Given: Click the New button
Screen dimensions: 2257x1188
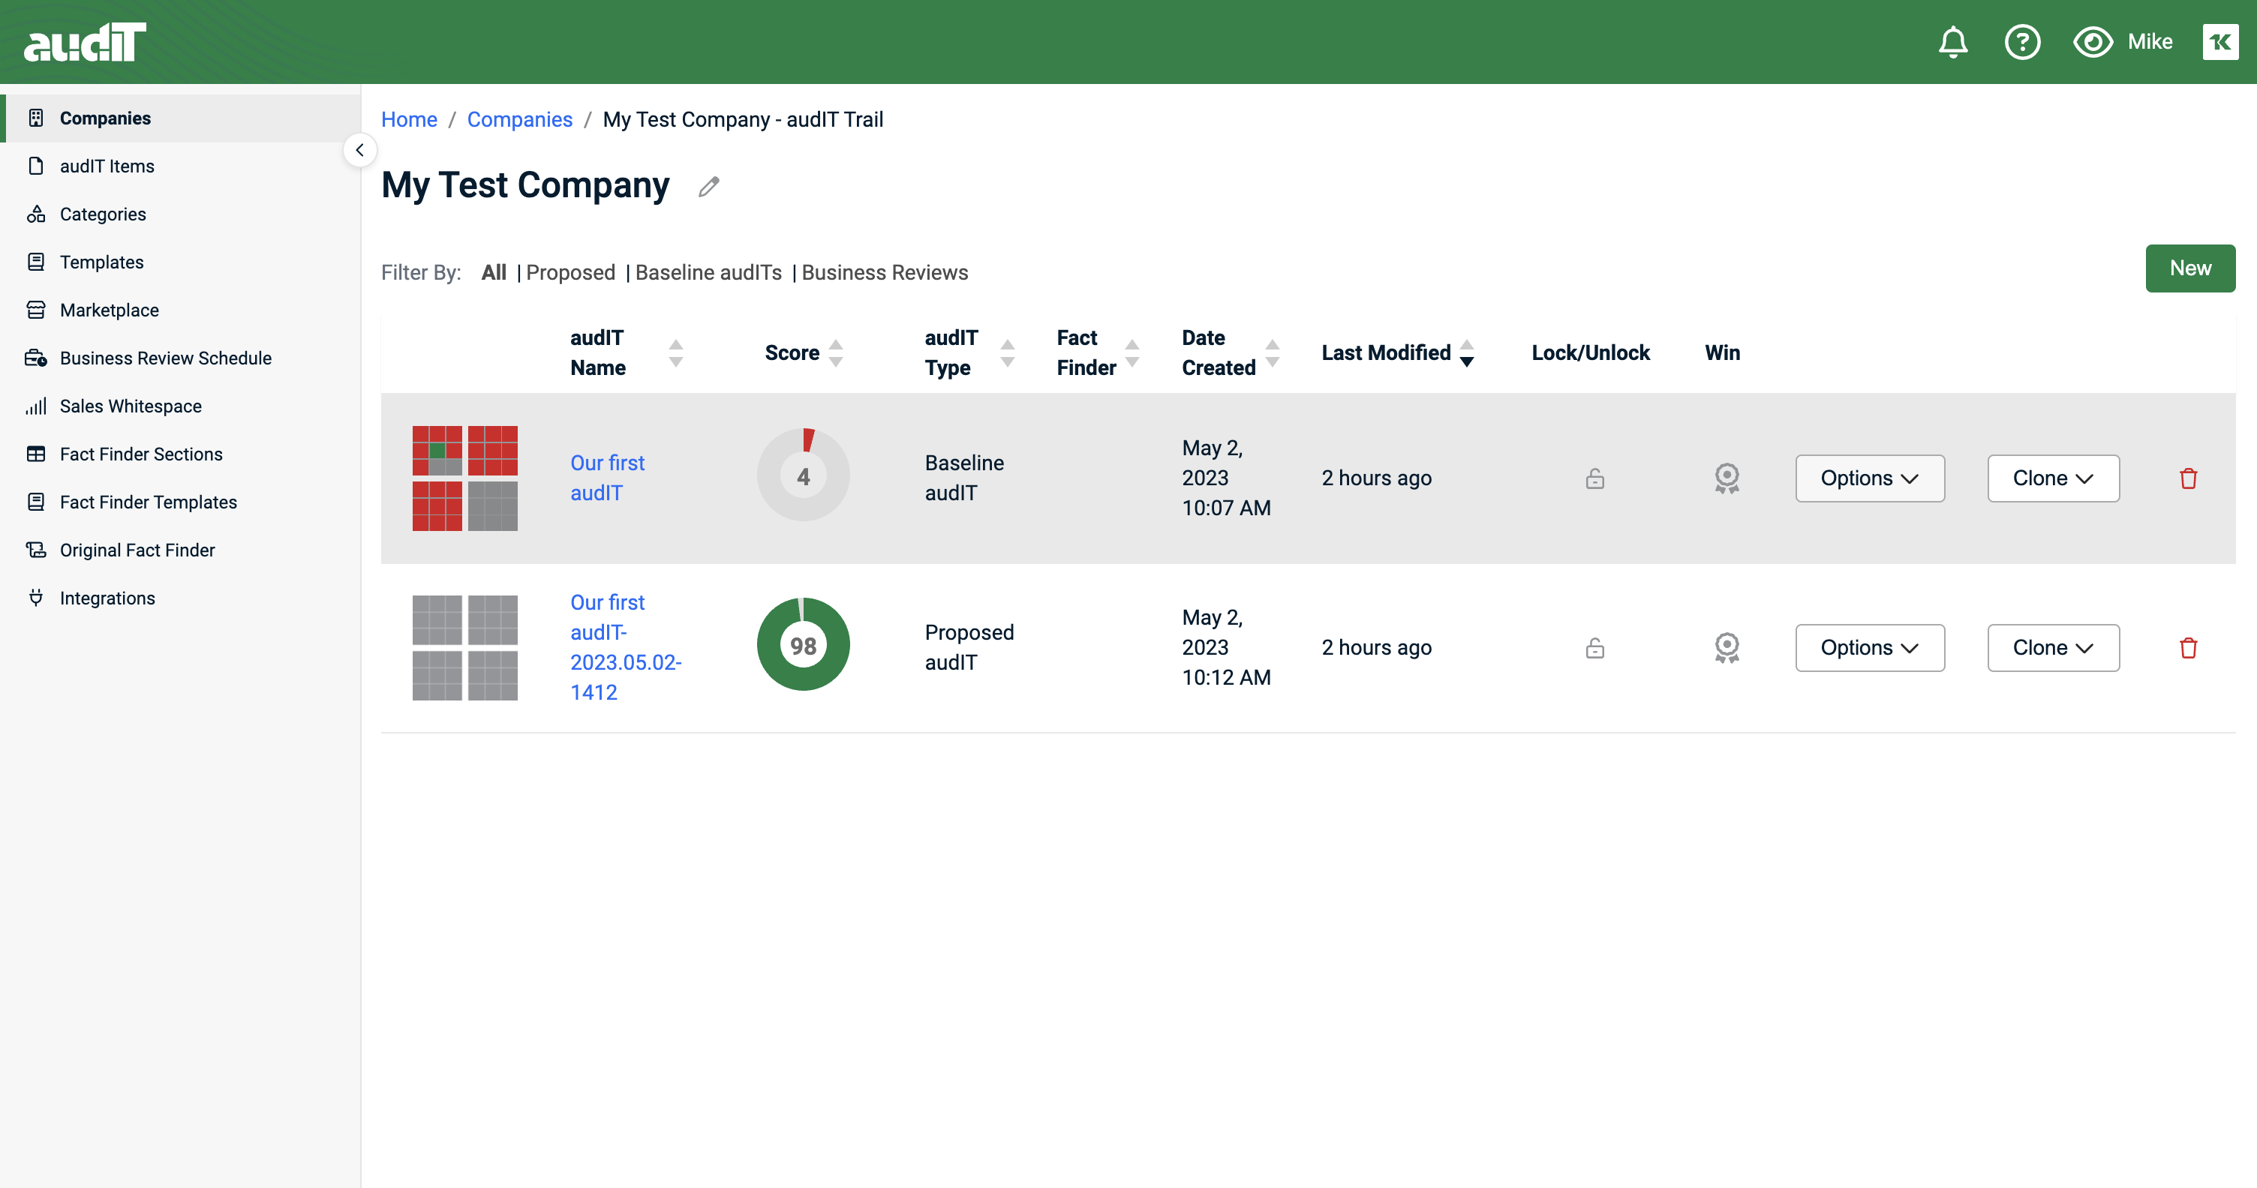Looking at the screenshot, I should pos(2189,268).
